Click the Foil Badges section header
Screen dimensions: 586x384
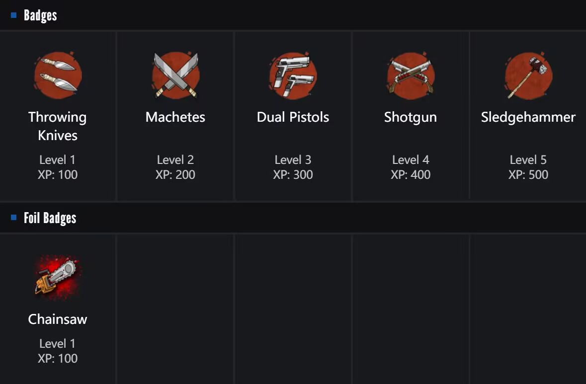point(50,218)
